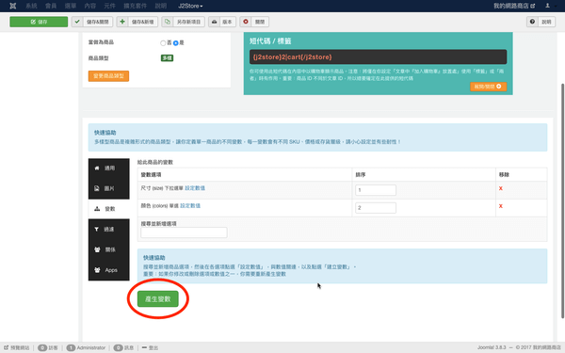Open the 通用 (General) side tab
Viewport: 565px width, 353px height.
[109, 168]
